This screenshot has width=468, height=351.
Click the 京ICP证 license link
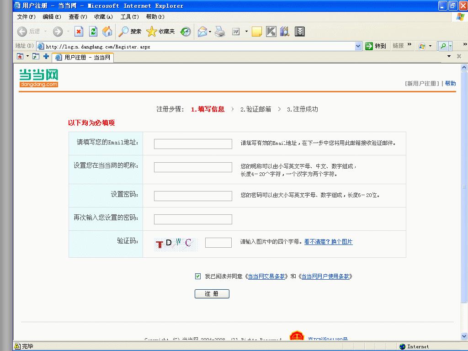click(x=328, y=340)
